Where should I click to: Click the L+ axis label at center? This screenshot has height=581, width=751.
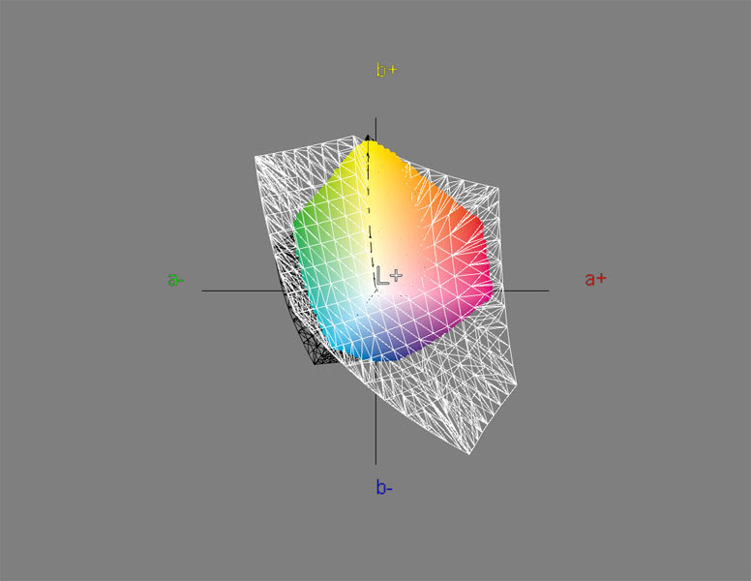click(x=389, y=276)
